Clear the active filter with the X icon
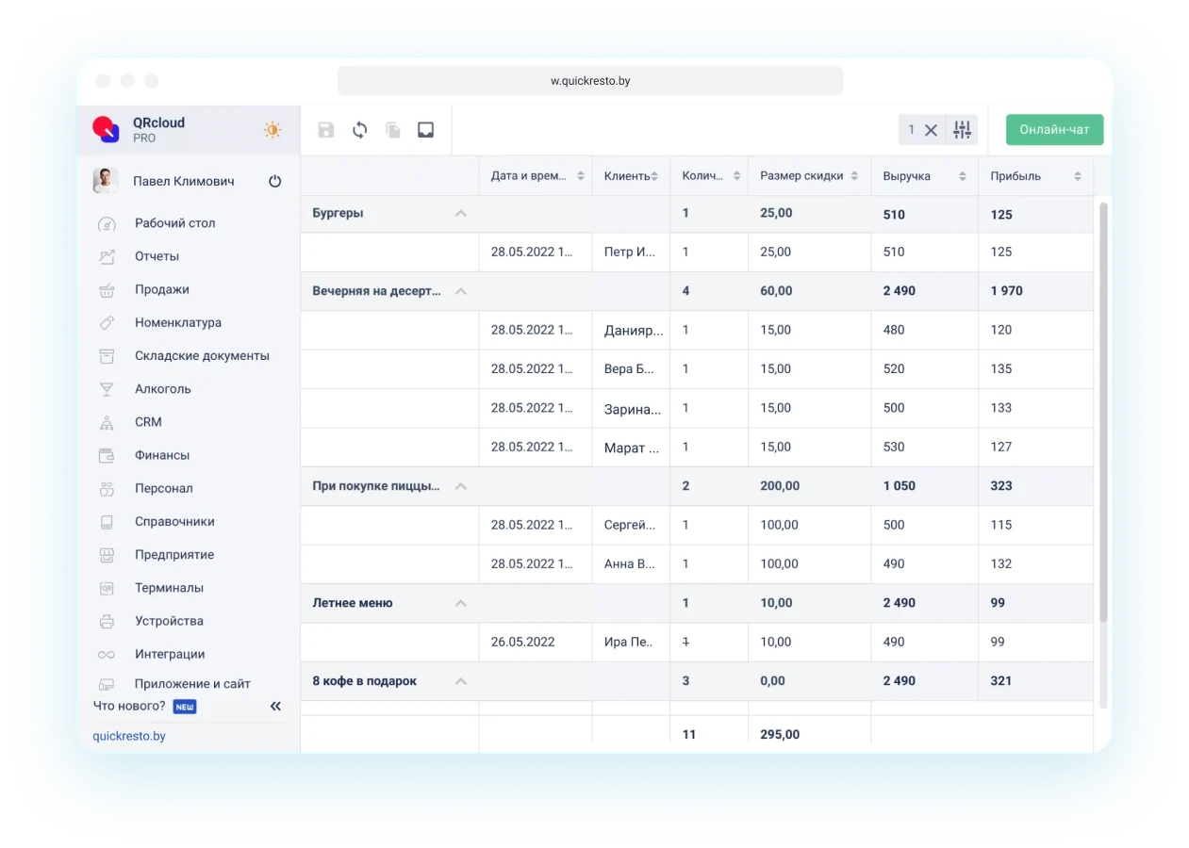This screenshot has height=848, width=1189. click(x=931, y=130)
